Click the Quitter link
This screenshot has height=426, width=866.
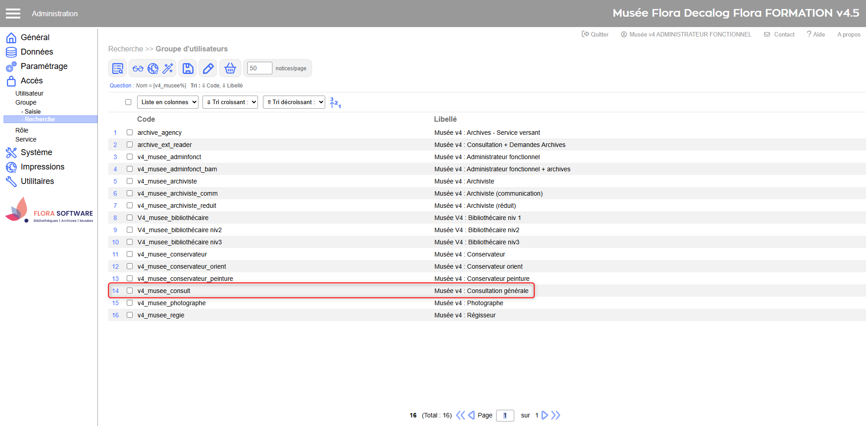595,34
